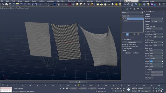Open the Substeps 1/1 frame dropdown
This screenshot has height=93, width=166.
[x=157, y=21]
